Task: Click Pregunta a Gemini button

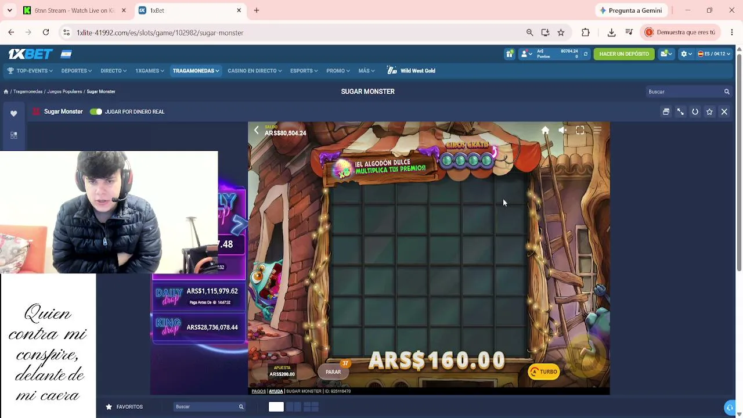Action: point(630,10)
